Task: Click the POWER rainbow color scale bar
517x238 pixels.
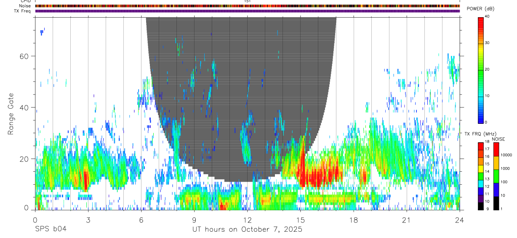Action: [481, 70]
